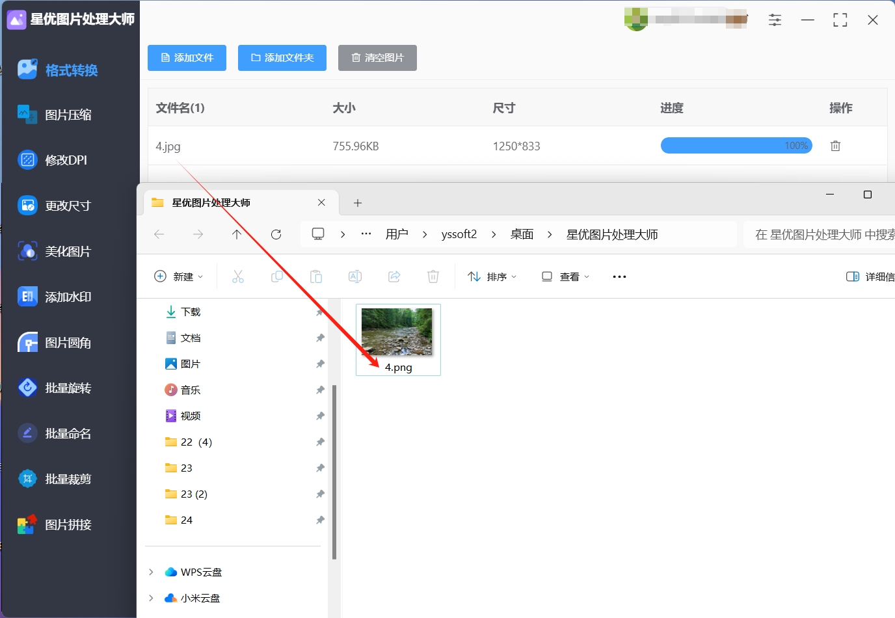Go forward in File Explorer
The image size is (895, 618).
(x=198, y=234)
